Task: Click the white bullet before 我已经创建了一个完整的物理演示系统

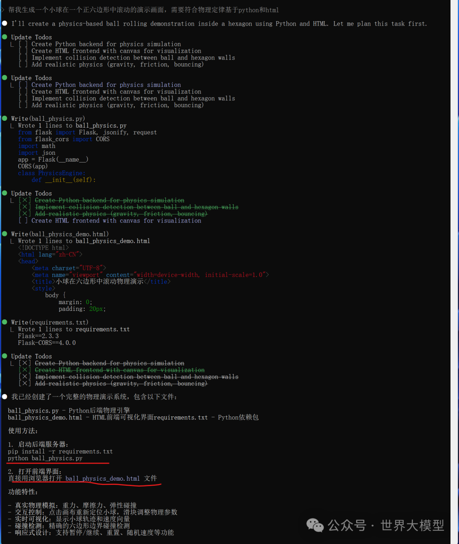Action: [x=5, y=396]
